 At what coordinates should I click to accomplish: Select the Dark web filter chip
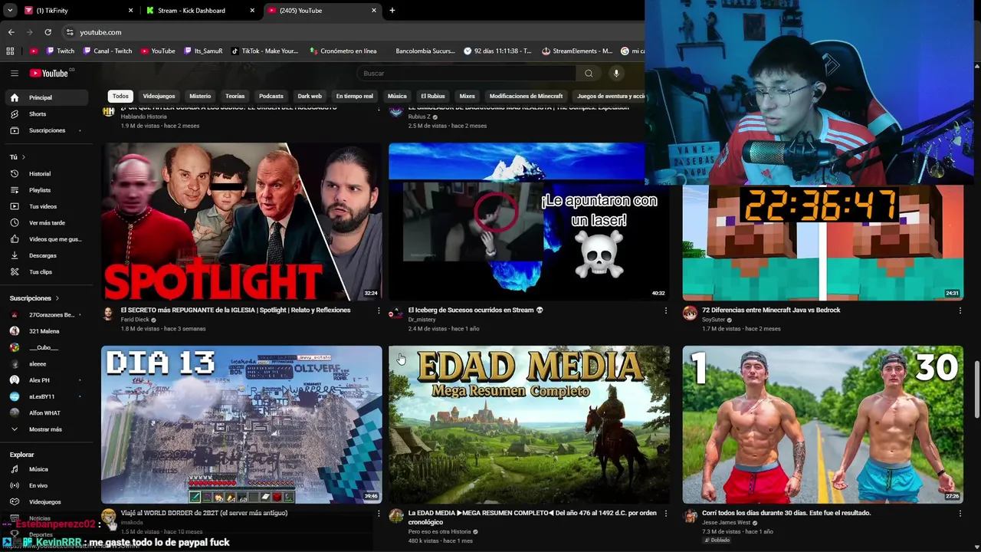click(x=310, y=96)
